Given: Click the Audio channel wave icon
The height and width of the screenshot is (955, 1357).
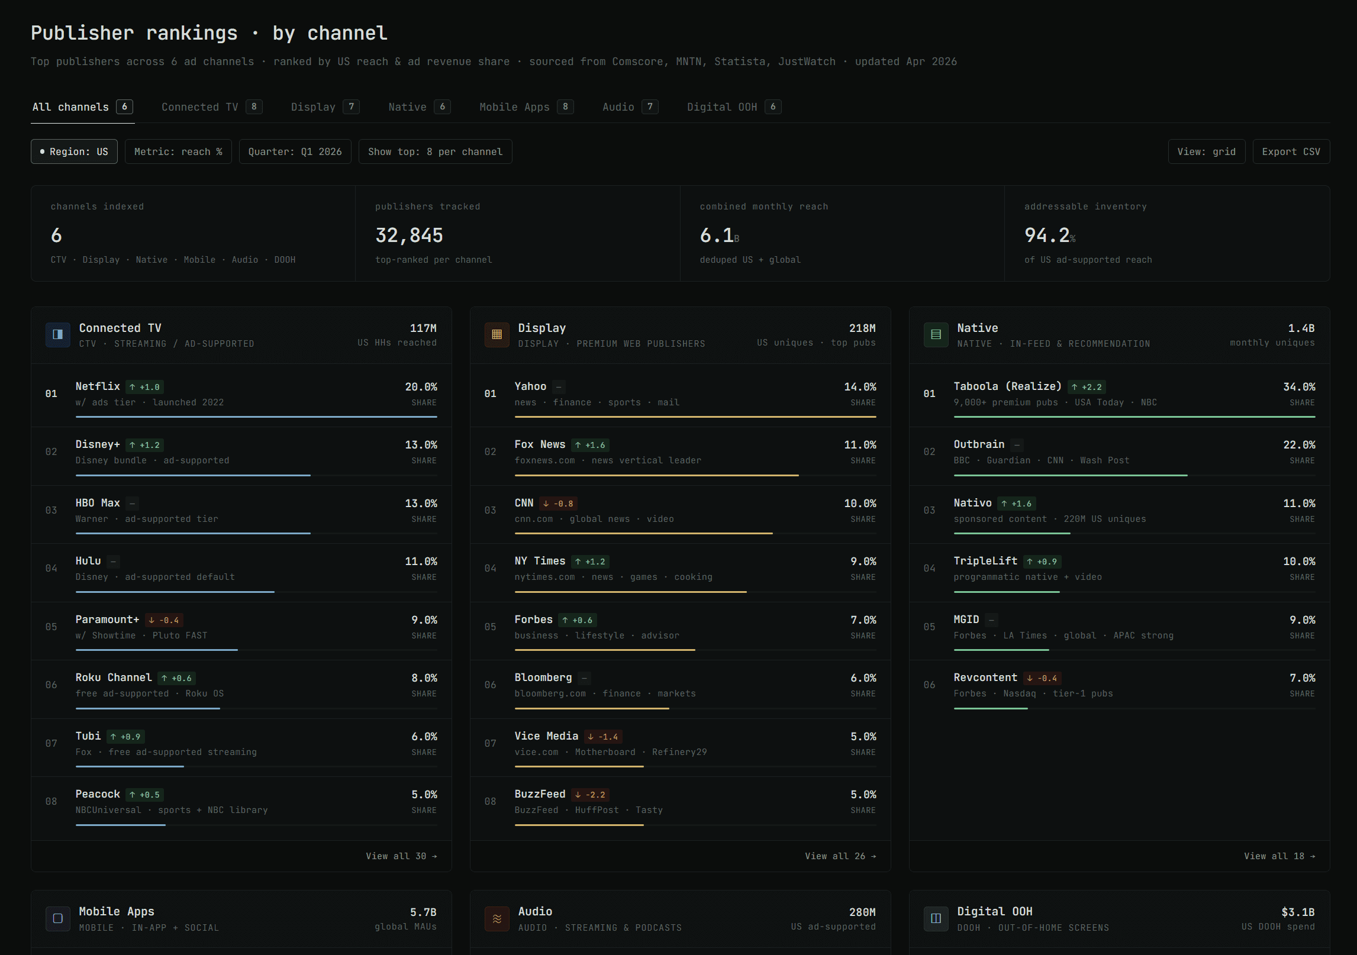Looking at the screenshot, I should (497, 918).
